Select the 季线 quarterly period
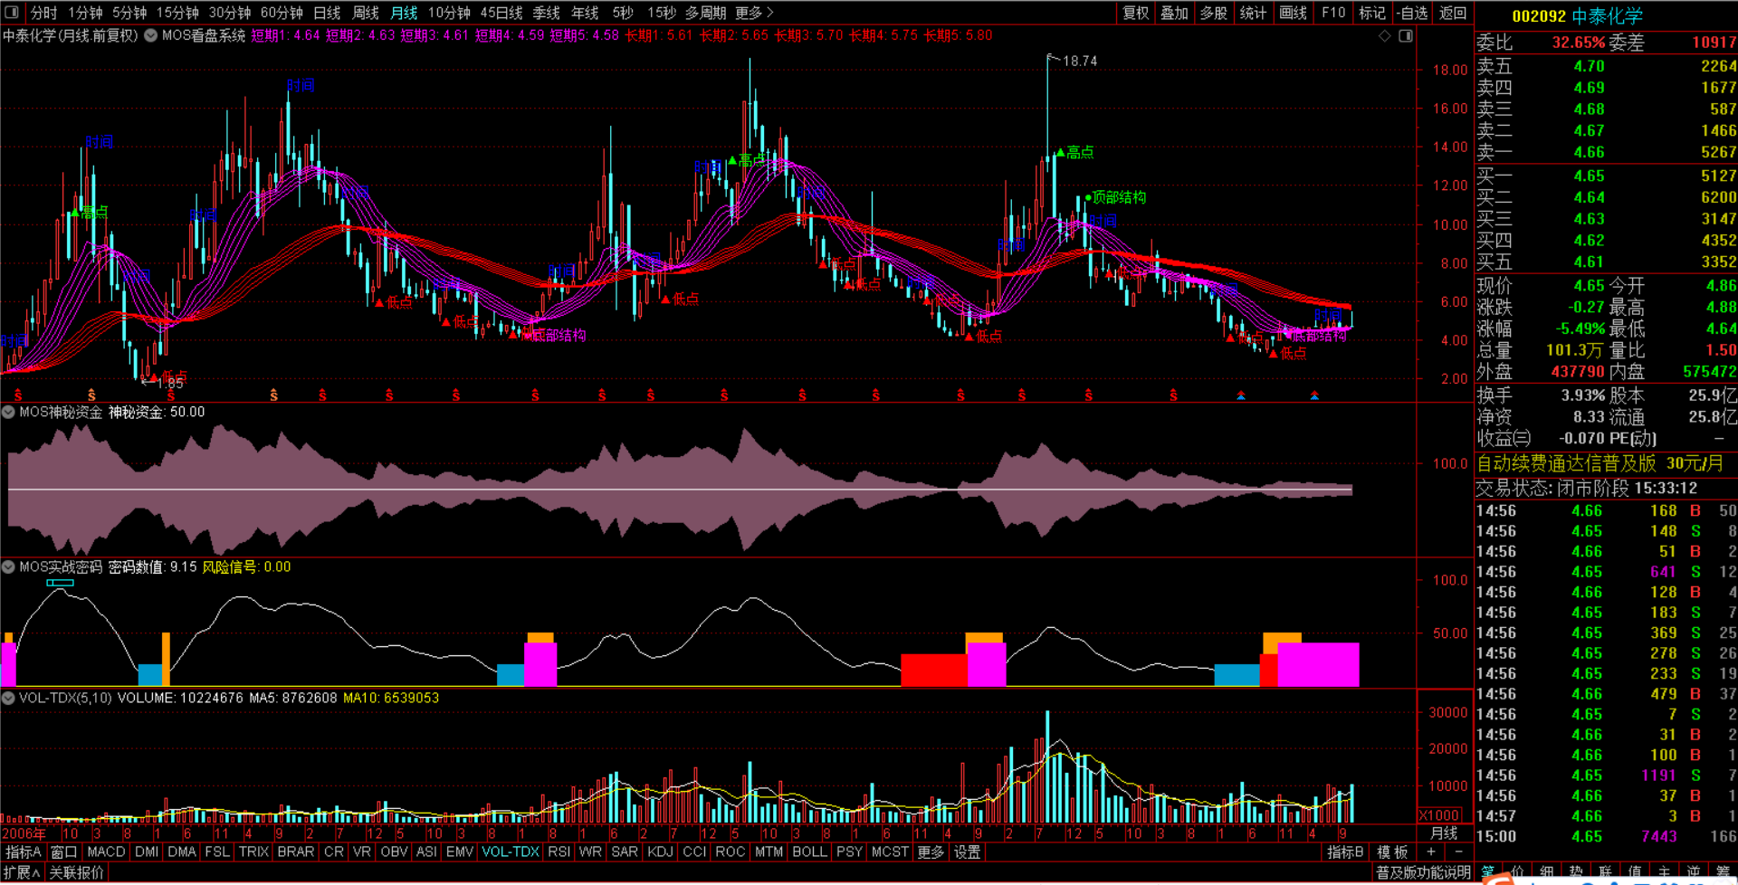 tap(546, 13)
